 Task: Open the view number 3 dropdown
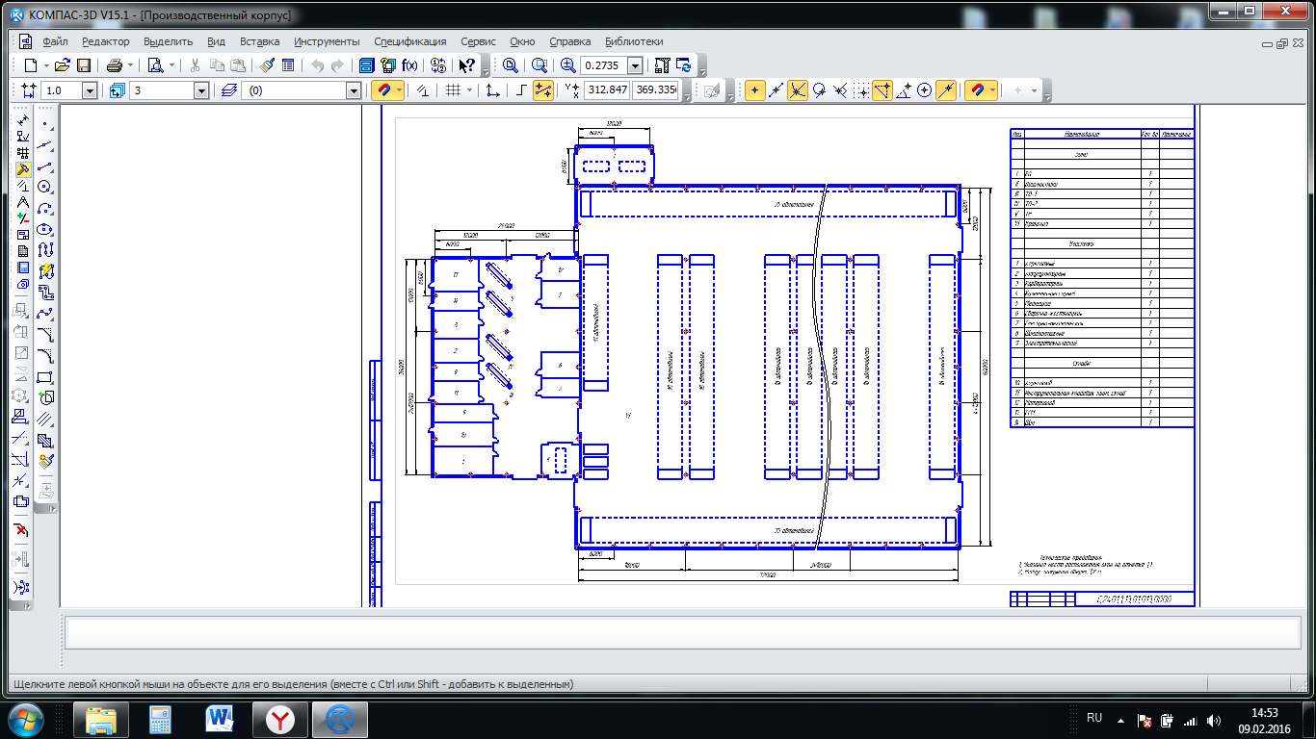click(x=201, y=90)
